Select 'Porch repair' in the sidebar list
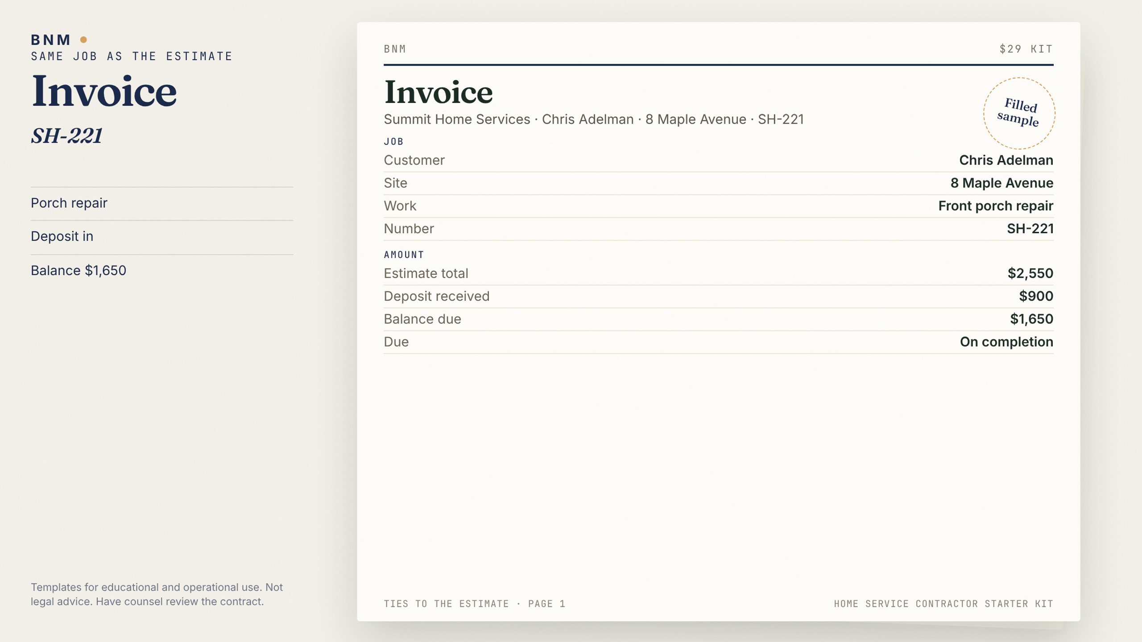This screenshot has height=642, width=1142. (69, 203)
